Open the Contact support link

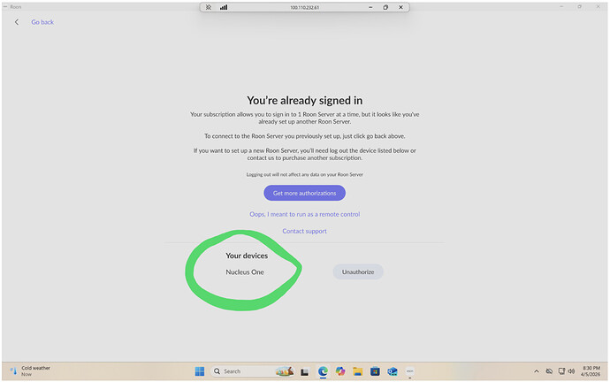(x=304, y=231)
